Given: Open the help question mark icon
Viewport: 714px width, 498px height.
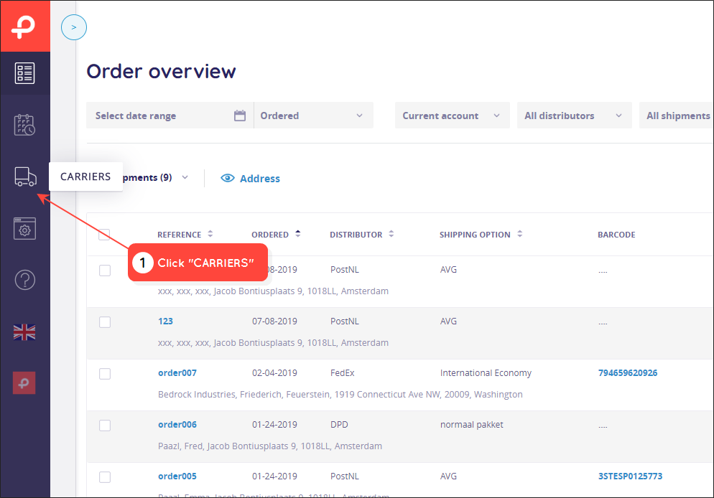Looking at the screenshot, I should pyautogui.click(x=24, y=280).
